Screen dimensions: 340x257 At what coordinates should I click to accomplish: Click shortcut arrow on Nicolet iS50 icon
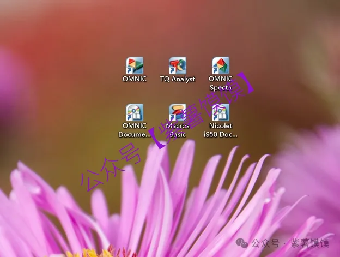tap(216, 117)
